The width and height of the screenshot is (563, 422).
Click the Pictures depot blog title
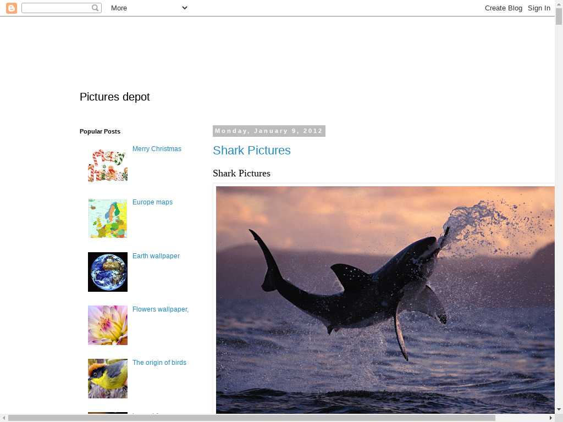[x=114, y=97]
